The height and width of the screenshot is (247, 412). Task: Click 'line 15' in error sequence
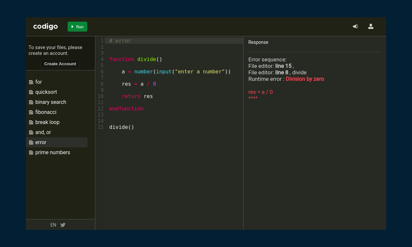click(x=283, y=66)
